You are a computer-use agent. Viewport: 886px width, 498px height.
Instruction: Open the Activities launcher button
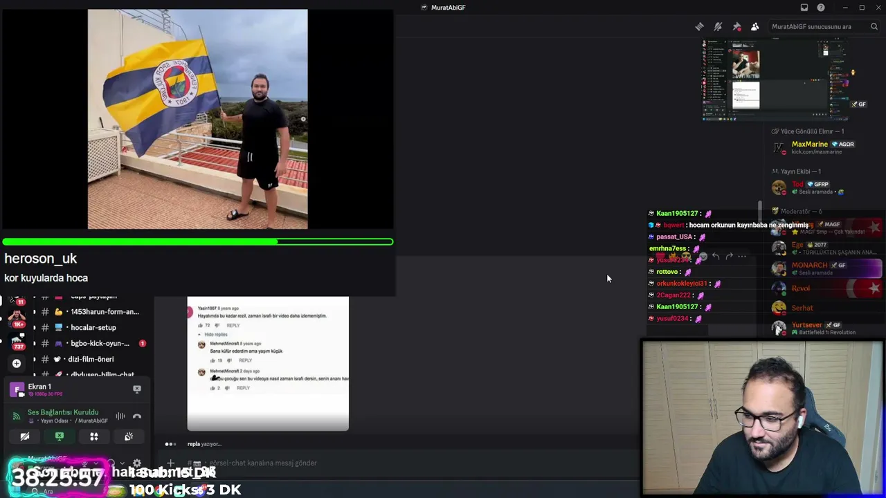[94, 436]
